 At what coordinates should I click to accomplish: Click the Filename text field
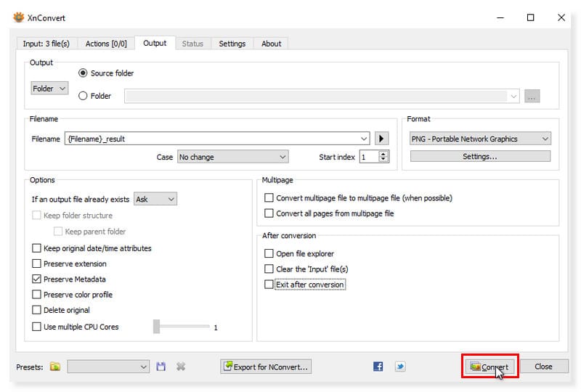pyautogui.click(x=216, y=139)
